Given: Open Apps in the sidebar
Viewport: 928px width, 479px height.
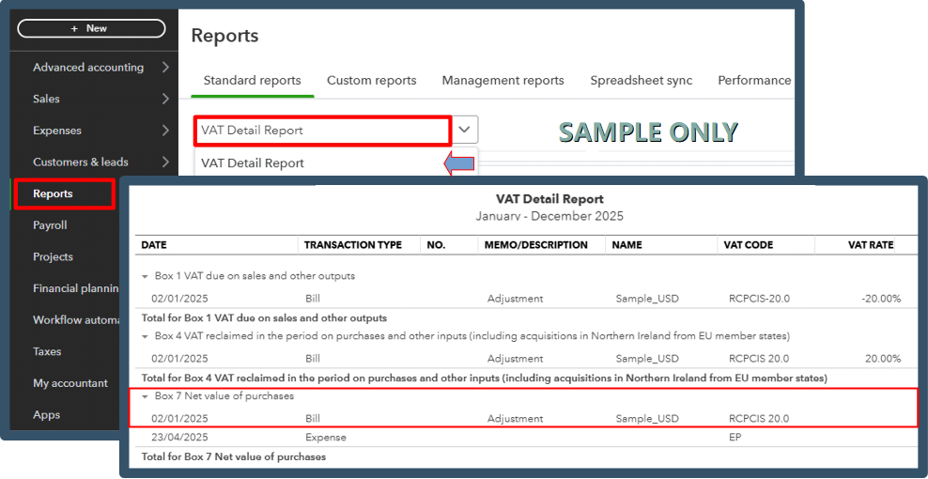Looking at the screenshot, I should click(47, 414).
